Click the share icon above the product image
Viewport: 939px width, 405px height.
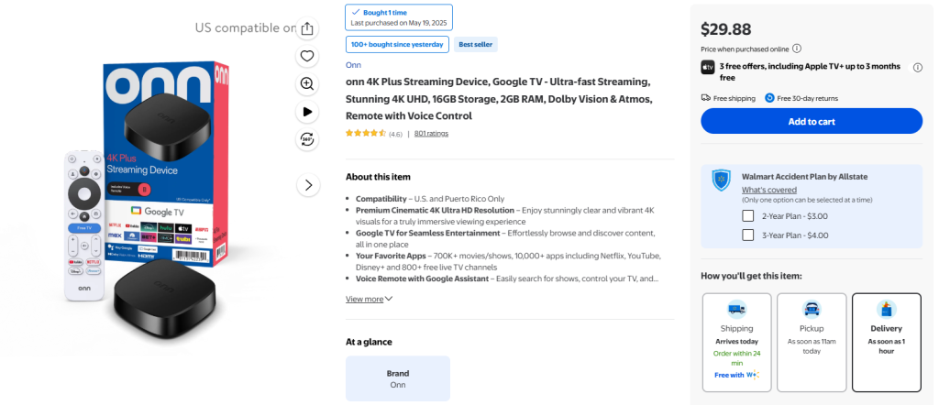[308, 27]
